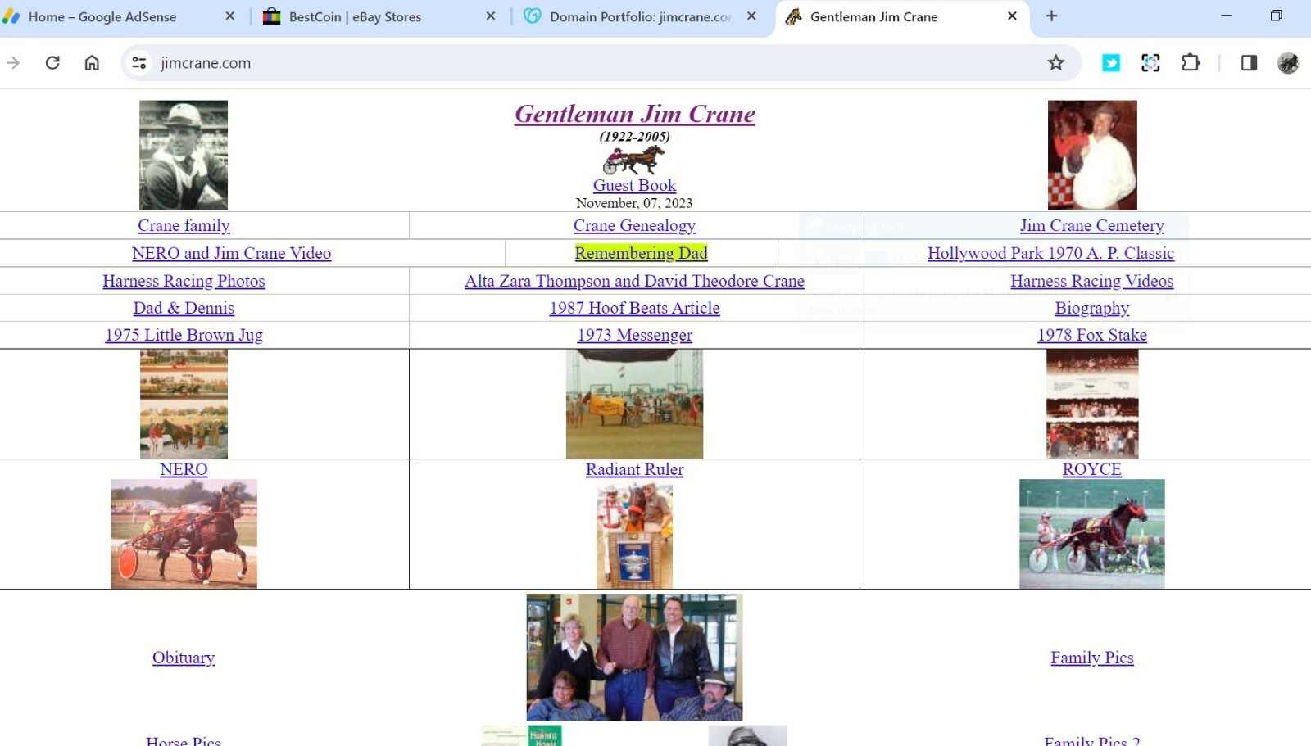The image size is (1311, 746).
Task: Go to the Harness Racing Videos link
Action: point(1091,281)
